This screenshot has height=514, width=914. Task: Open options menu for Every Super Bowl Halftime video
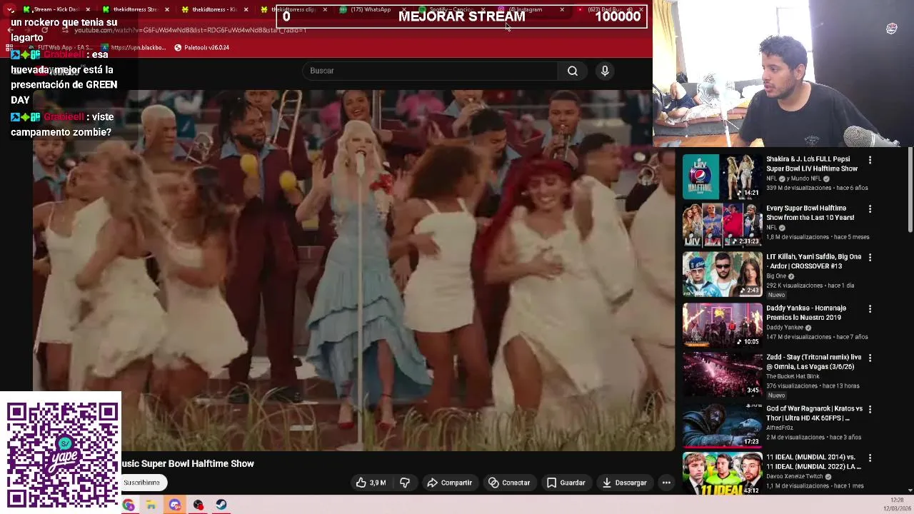(870, 209)
